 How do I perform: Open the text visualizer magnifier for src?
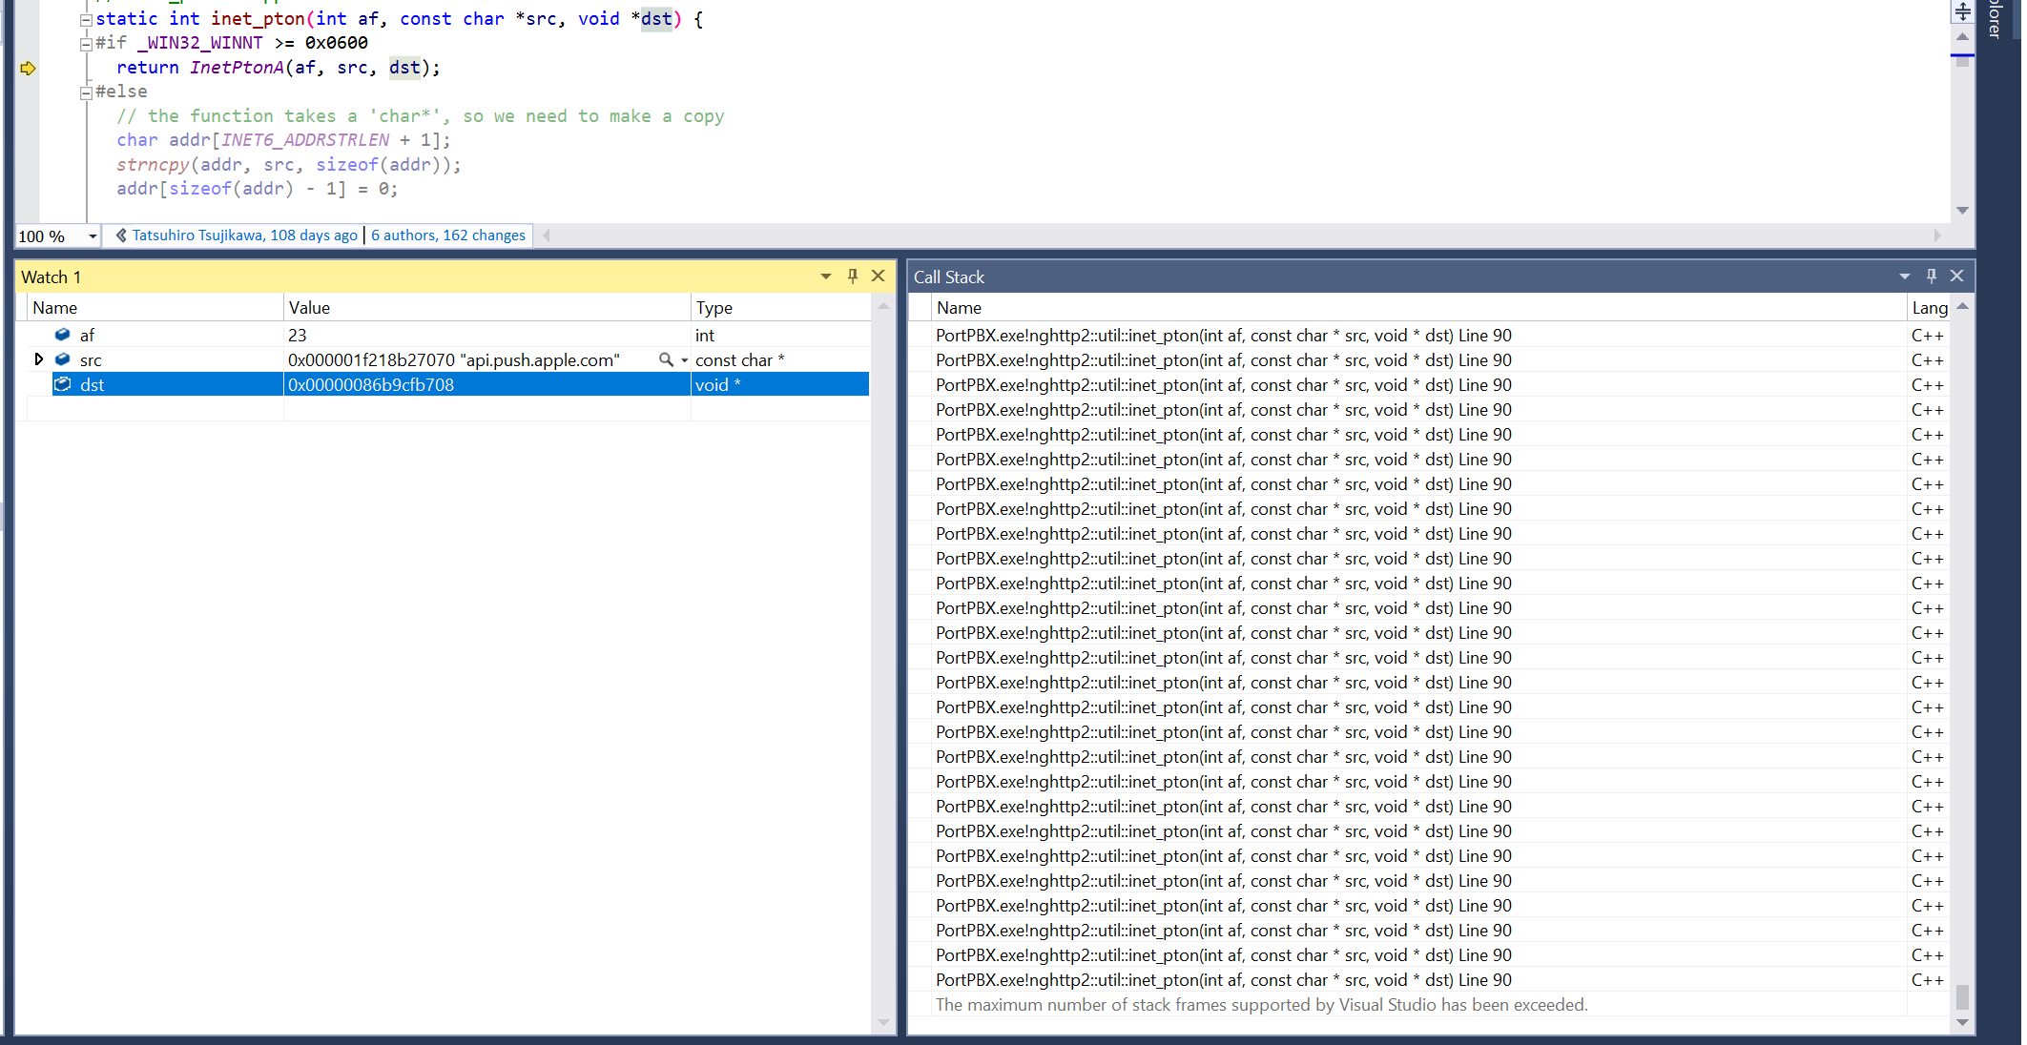[x=666, y=359]
